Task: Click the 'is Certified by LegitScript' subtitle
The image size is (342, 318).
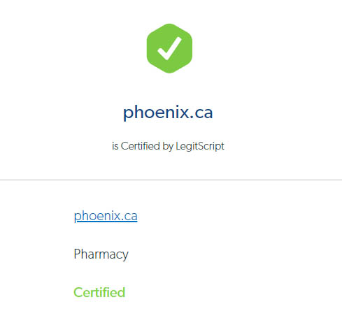Action: 168,146
